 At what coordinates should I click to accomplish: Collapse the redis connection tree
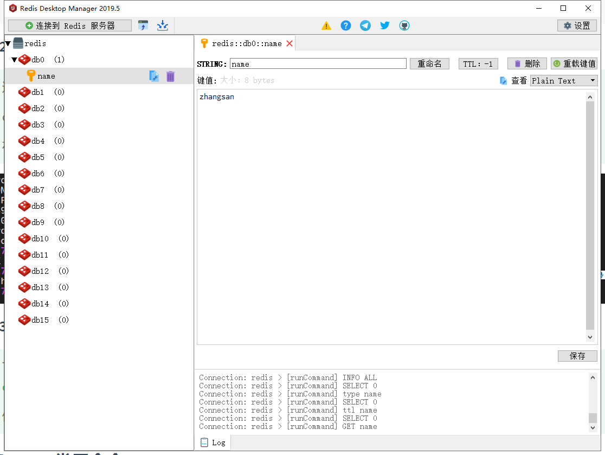(x=7, y=43)
